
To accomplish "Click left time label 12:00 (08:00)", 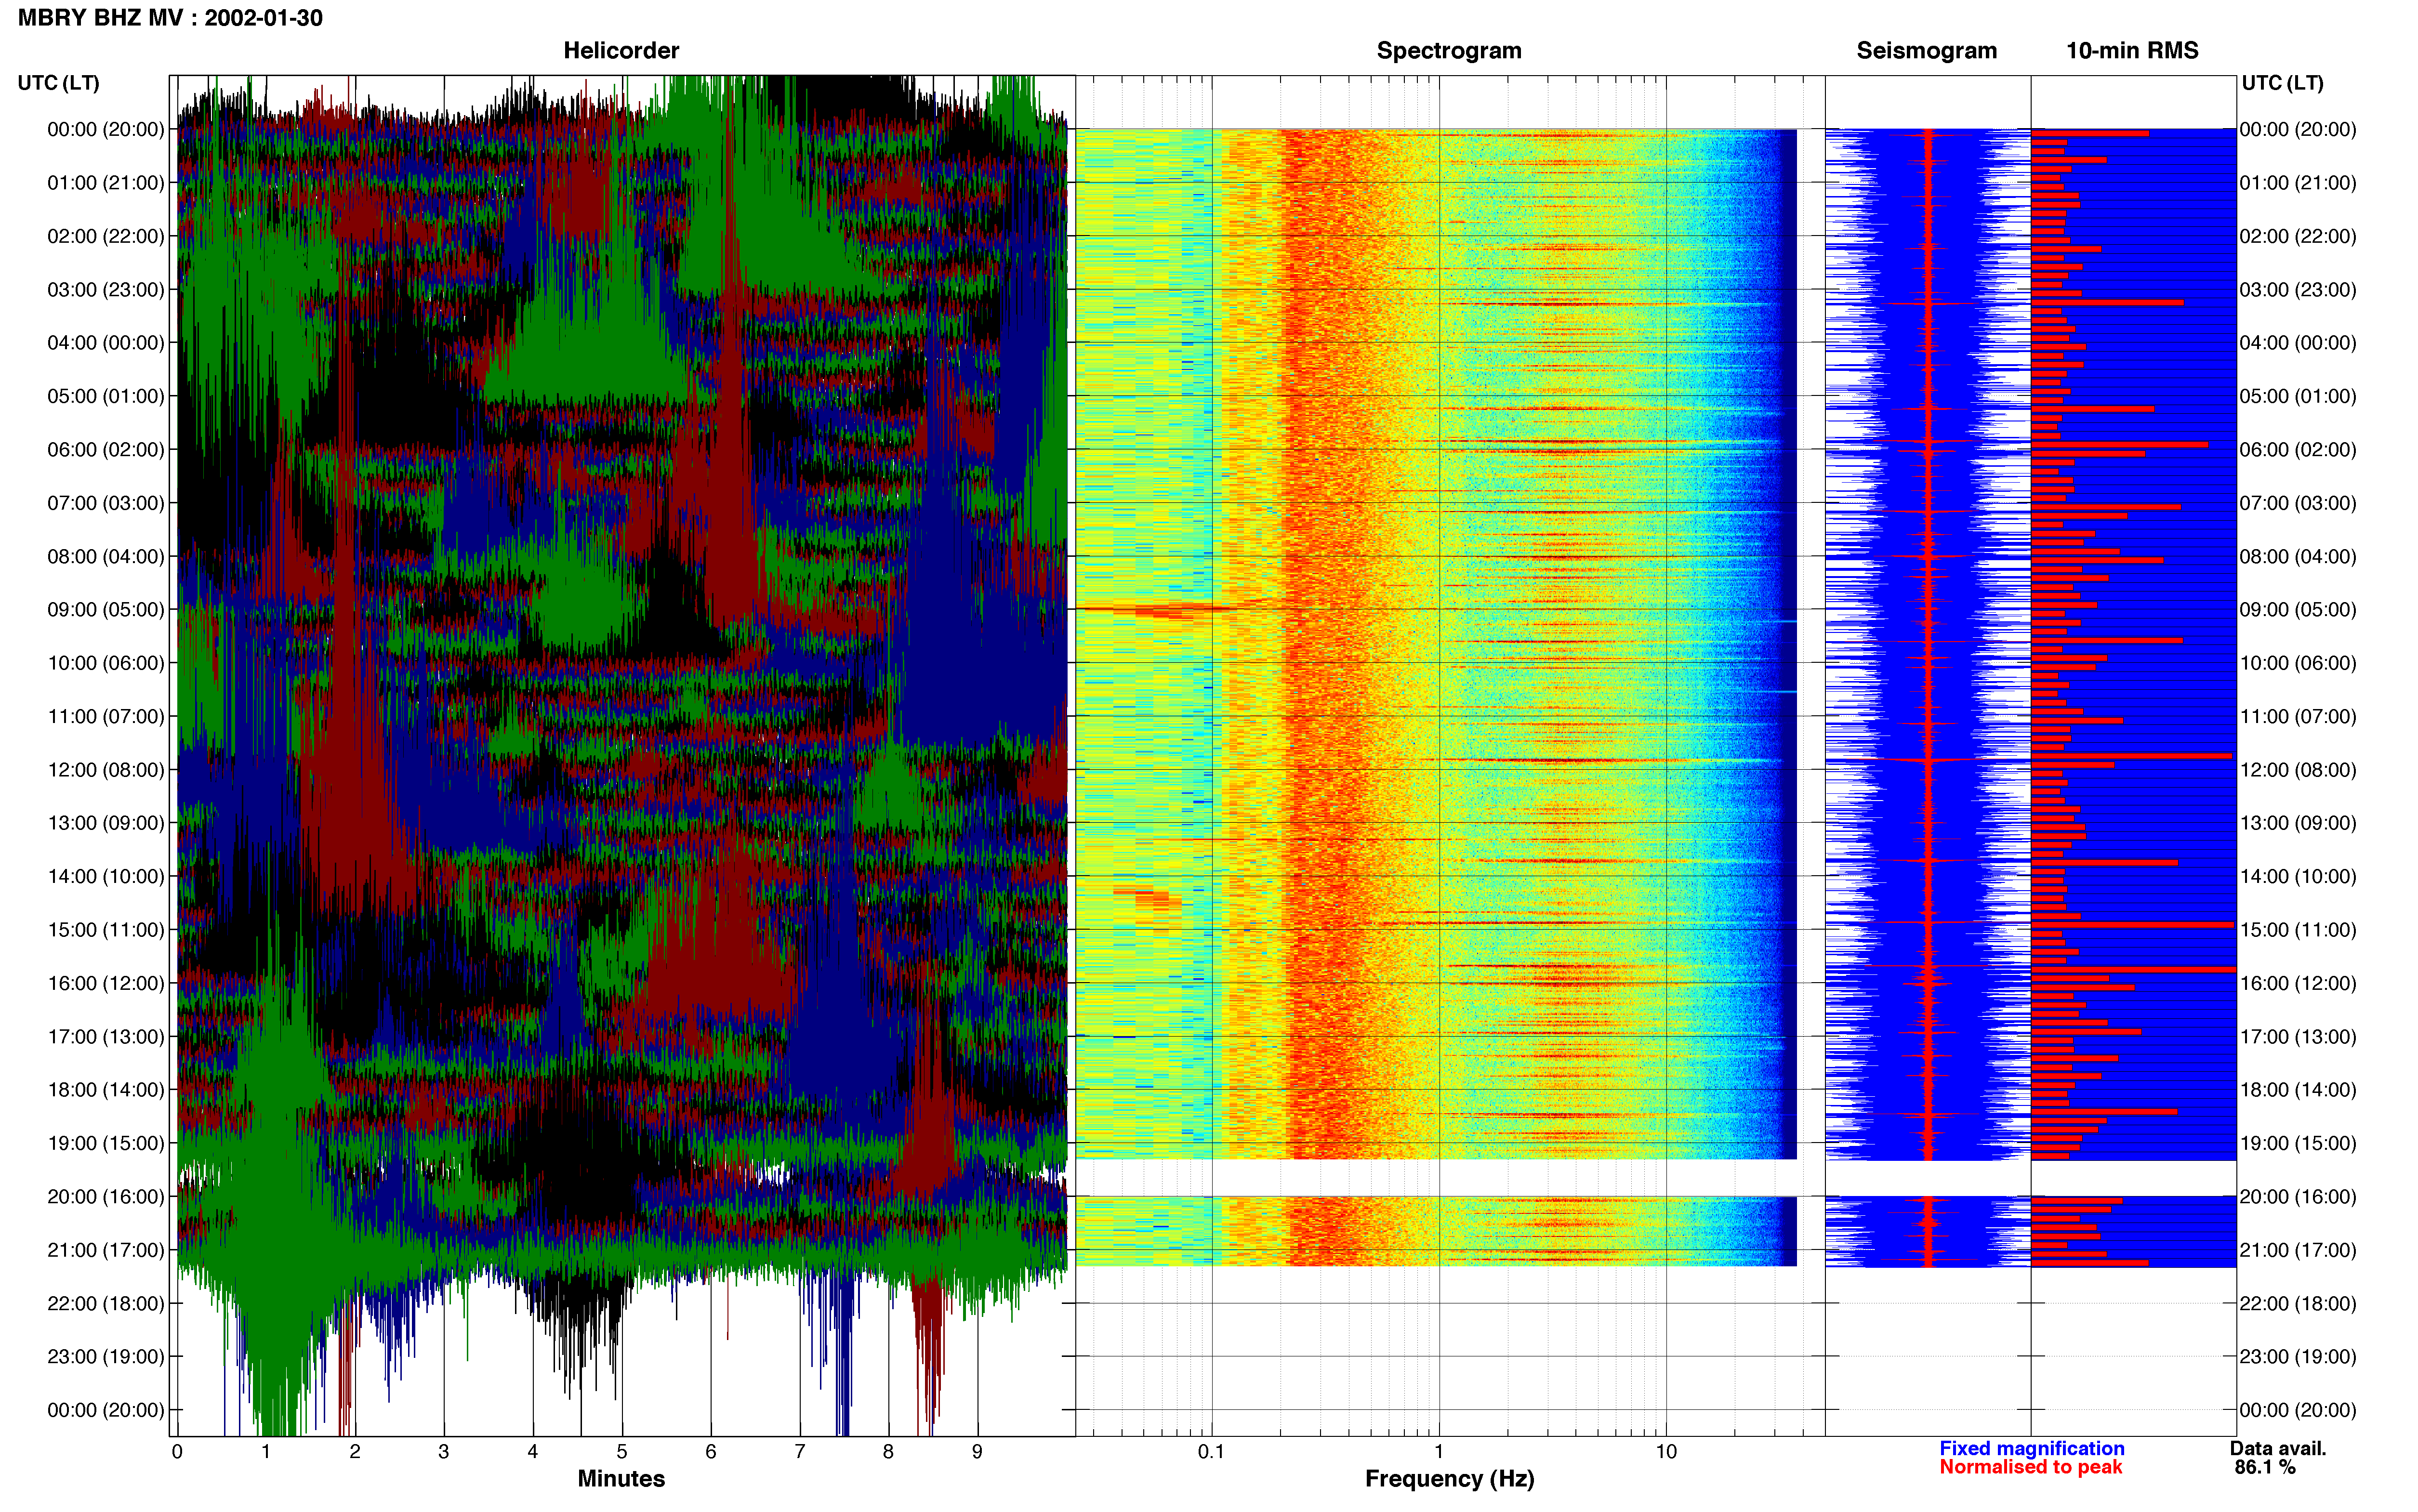I will 106,770.
